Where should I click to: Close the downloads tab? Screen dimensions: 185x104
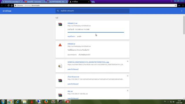coord(89,2)
